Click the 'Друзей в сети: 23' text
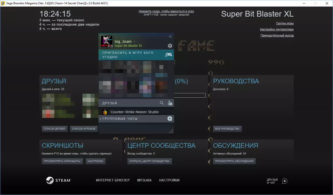The height and width of the screenshot is (195, 333). pos(53,89)
